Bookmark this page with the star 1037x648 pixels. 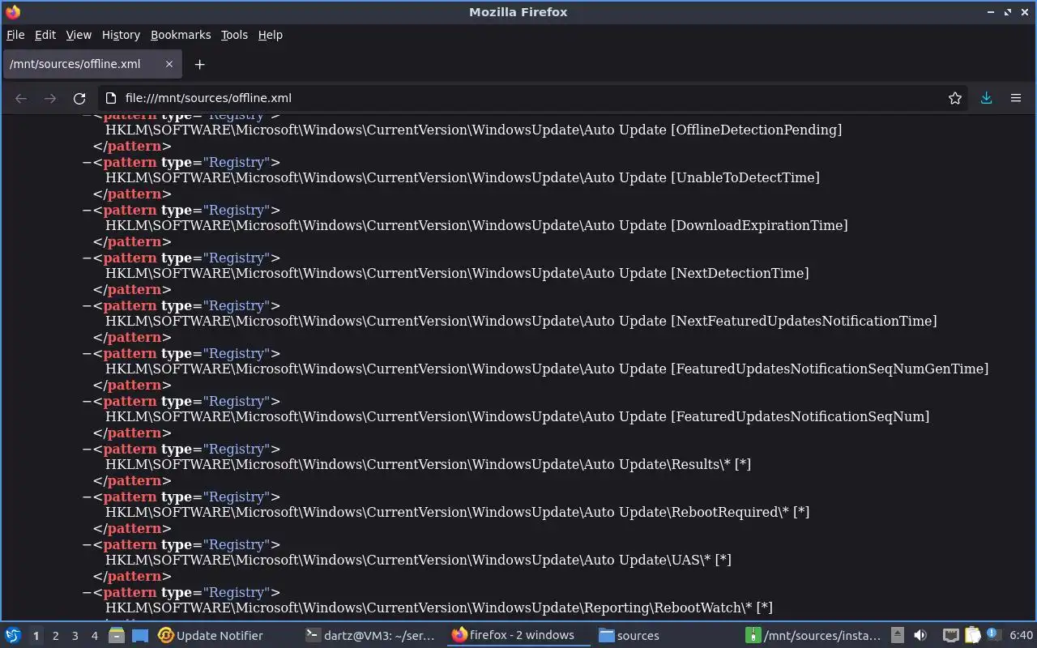click(x=955, y=98)
